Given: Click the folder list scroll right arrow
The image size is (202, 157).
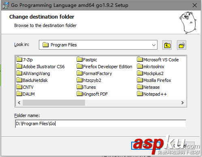Looking at the screenshot, I should click(x=183, y=103).
